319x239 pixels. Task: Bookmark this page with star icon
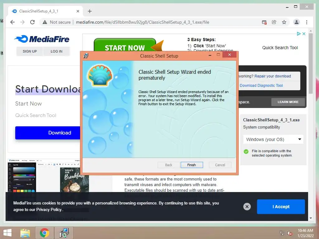[x=284, y=22]
